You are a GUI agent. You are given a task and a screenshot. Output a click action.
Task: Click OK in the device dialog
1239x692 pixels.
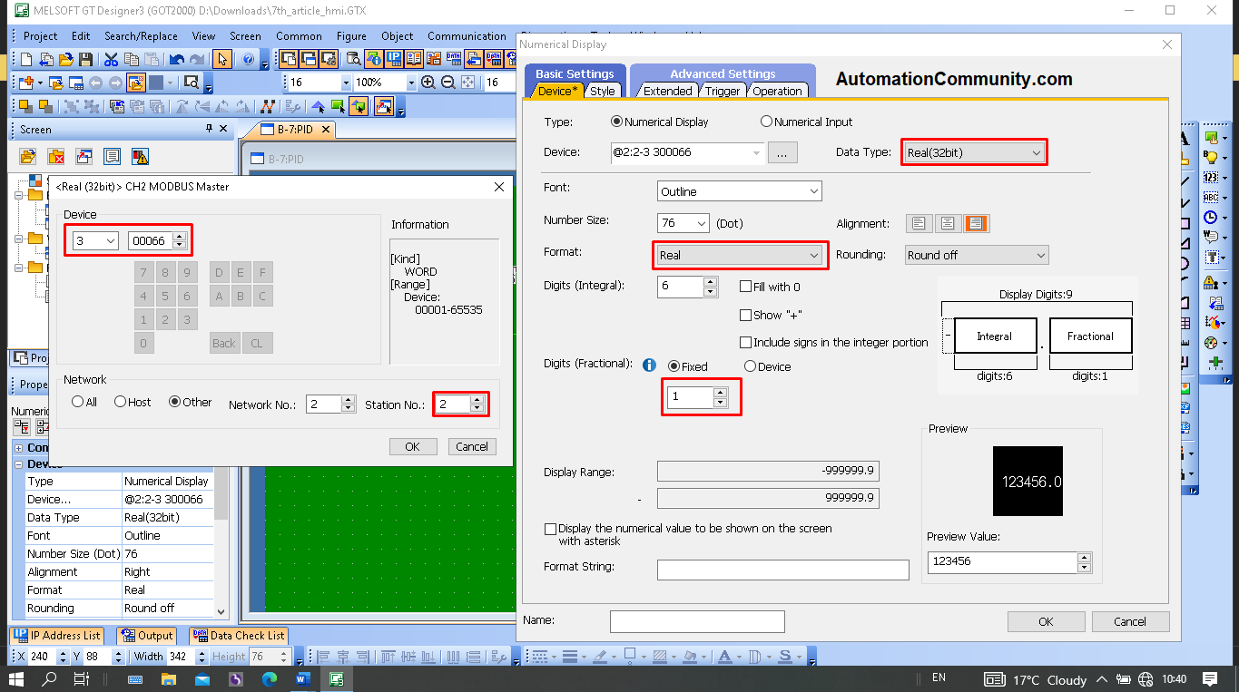[413, 446]
